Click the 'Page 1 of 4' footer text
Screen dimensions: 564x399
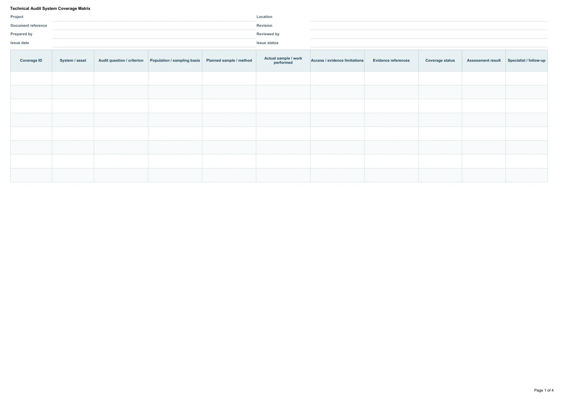tap(544, 390)
